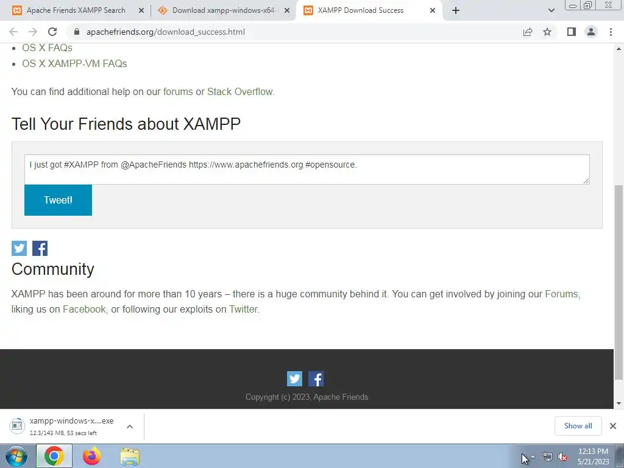Screen dimensions: 624x468
Task: Close the XAMPP Download Success tab
Action: [x=433, y=11]
